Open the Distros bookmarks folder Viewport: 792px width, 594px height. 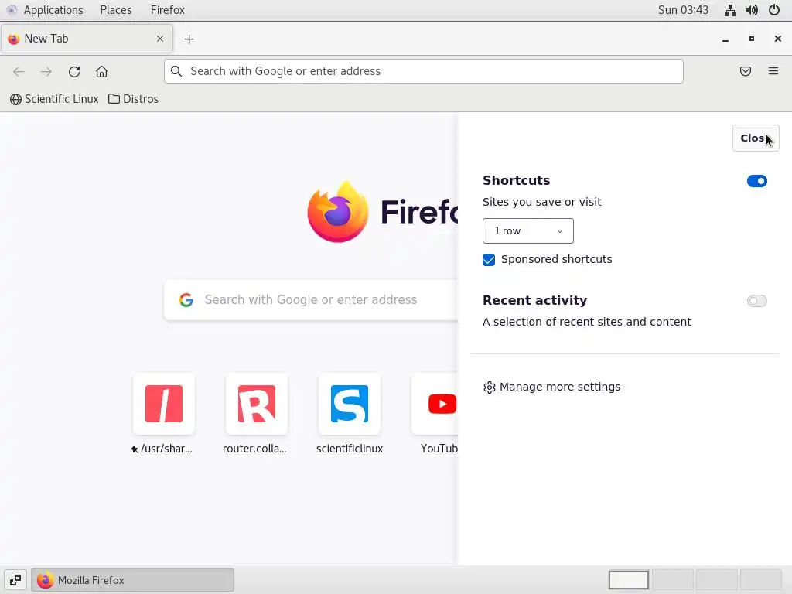point(133,99)
